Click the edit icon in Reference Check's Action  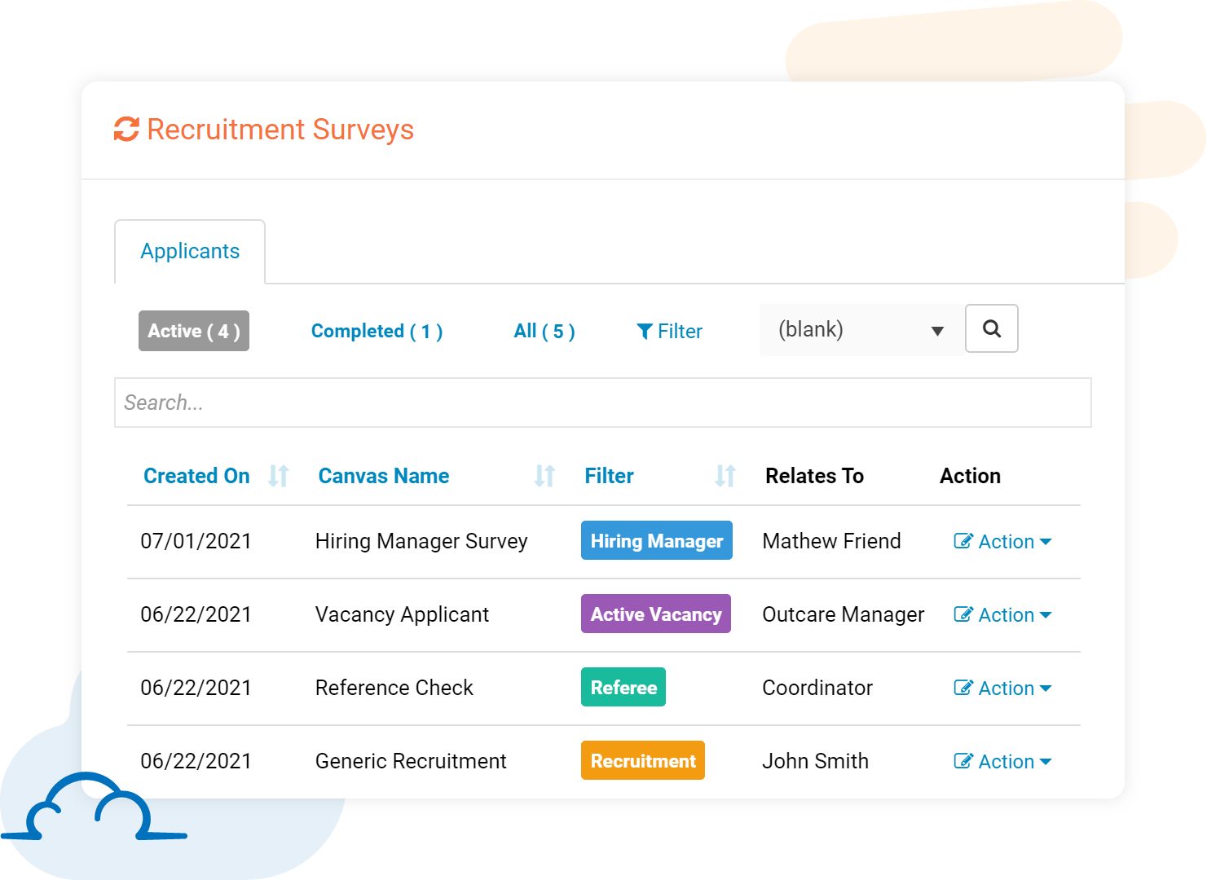click(x=964, y=687)
